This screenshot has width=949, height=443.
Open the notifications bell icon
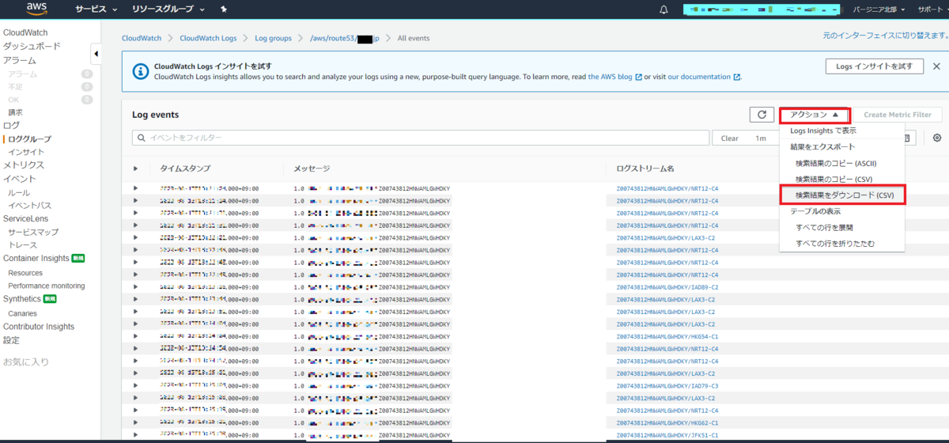(664, 9)
